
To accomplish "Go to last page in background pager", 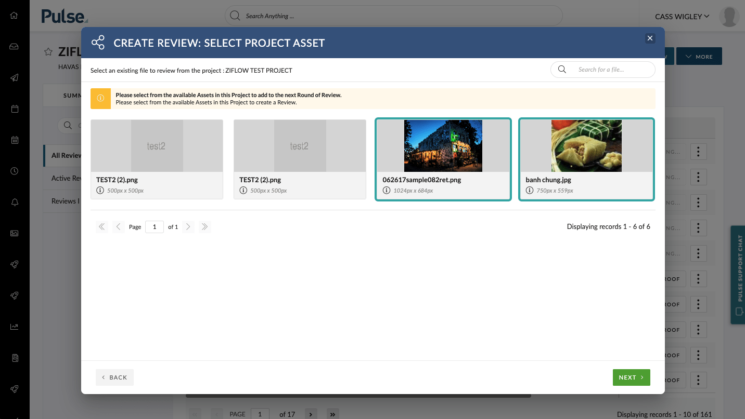I will (x=333, y=414).
